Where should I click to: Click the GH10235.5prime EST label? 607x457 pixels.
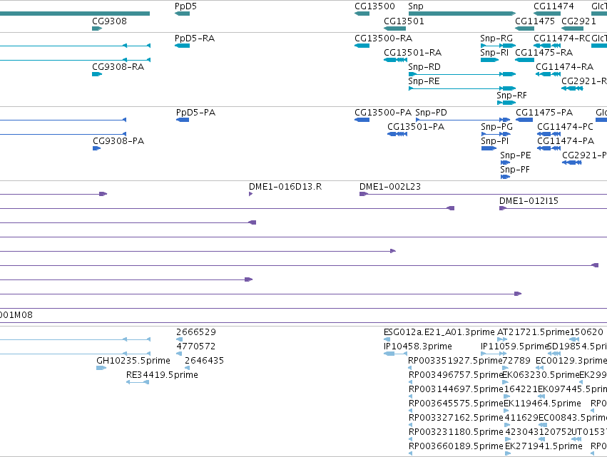[133, 361]
